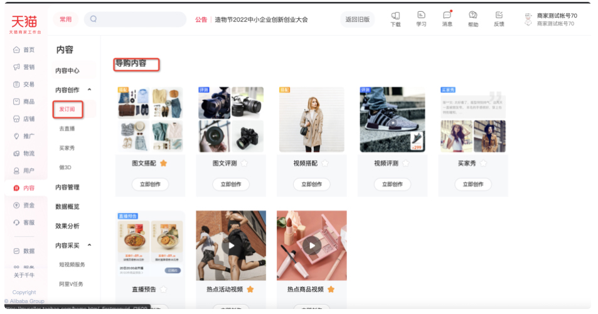Toggle the star next to 直播预告
The image size is (598, 314).
point(164,290)
